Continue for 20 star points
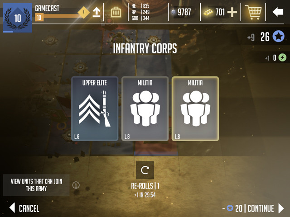 pos(253,208)
